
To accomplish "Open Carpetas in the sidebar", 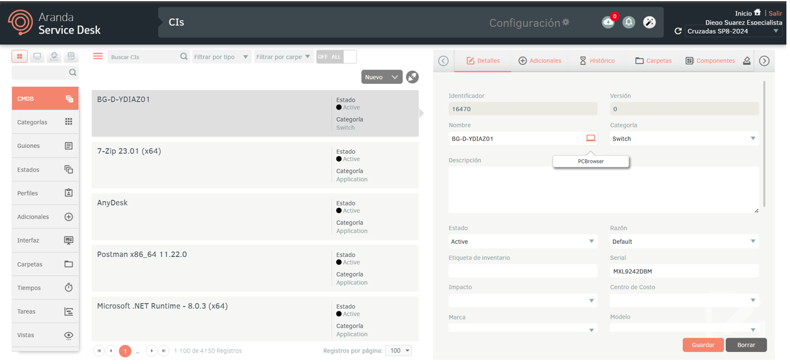I will tap(45, 264).
